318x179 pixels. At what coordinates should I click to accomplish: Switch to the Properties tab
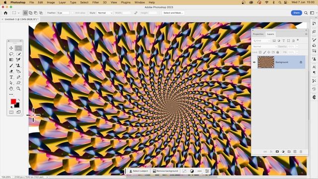pos(258,34)
